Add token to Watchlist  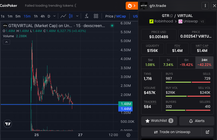[159, 121]
